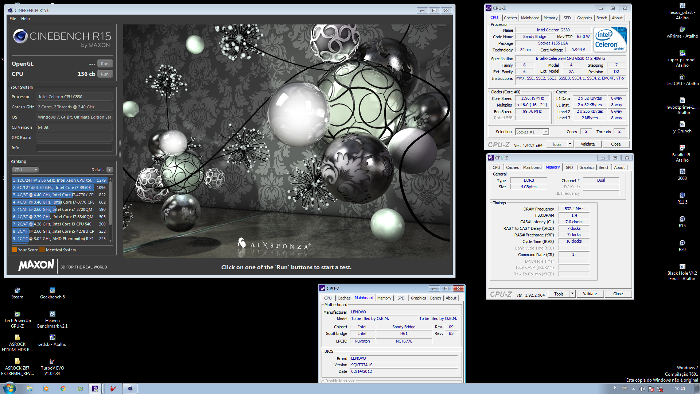The image size is (700, 394).
Task: Open the File menu in Cinebench
Action: (x=13, y=19)
